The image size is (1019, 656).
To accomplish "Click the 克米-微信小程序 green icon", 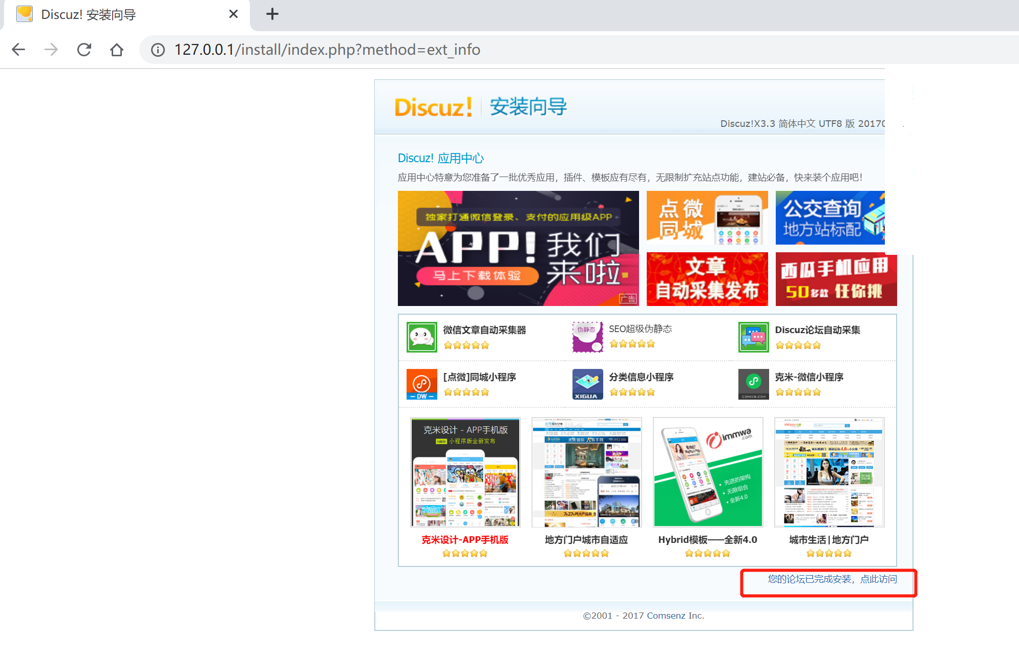I will [x=753, y=384].
